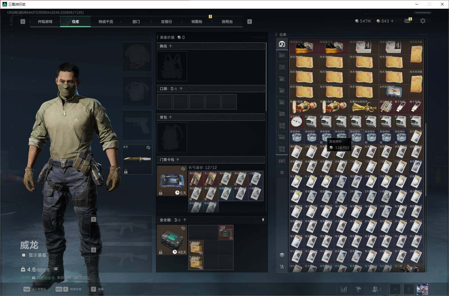The width and height of the screenshot is (449, 296).
Task: Click the 转移全部 button
Action: (69, 289)
